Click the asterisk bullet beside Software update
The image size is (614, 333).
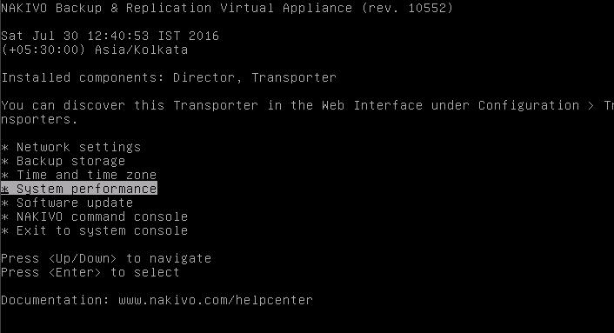pyautogui.click(x=4, y=203)
